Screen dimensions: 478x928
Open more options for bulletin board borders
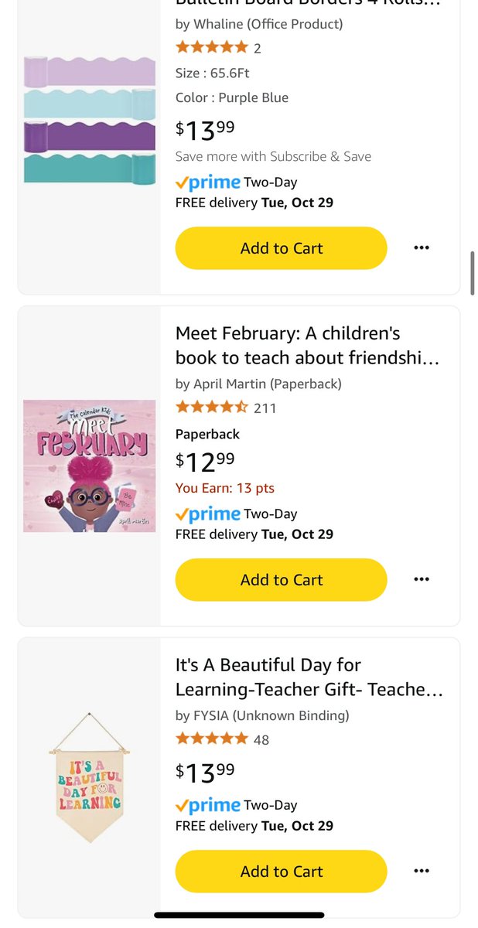[x=421, y=248]
